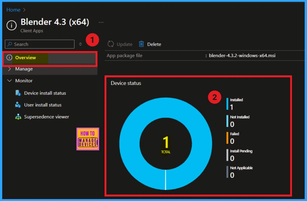Click the blender-4.3.2-windows-x64.msi file name
Image resolution: width=307 pixels, height=201 pixels.
tap(242, 56)
